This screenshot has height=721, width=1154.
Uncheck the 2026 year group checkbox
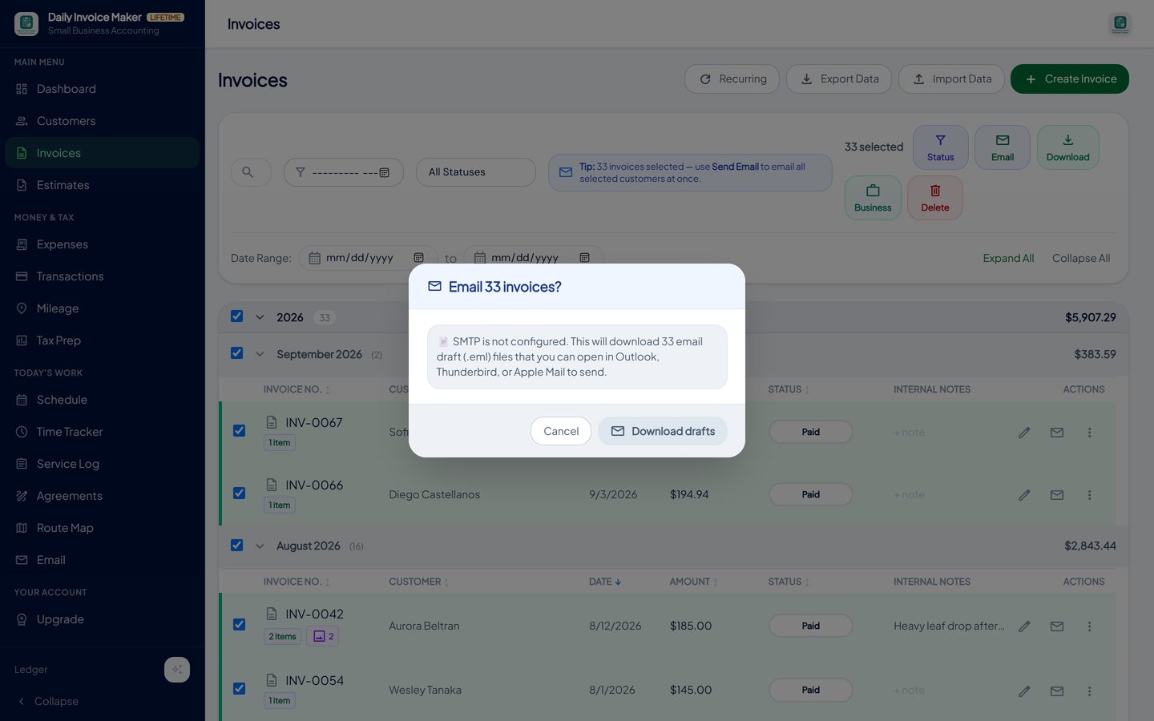pos(236,316)
